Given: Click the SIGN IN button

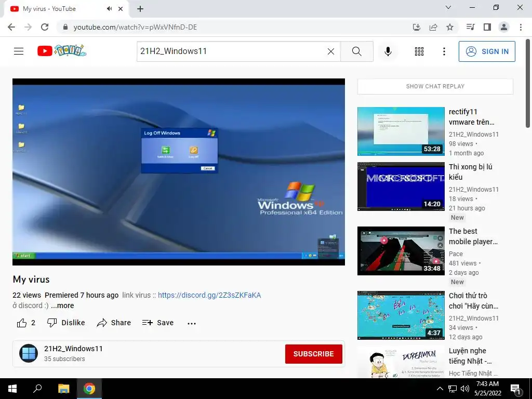Looking at the screenshot, I should [x=487, y=51].
